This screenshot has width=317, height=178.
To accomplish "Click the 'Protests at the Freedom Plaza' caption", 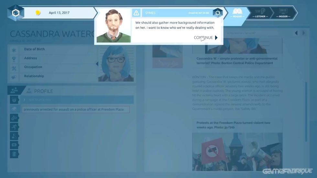I will [233, 125].
